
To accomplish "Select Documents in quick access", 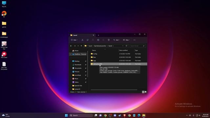I will (78, 68).
